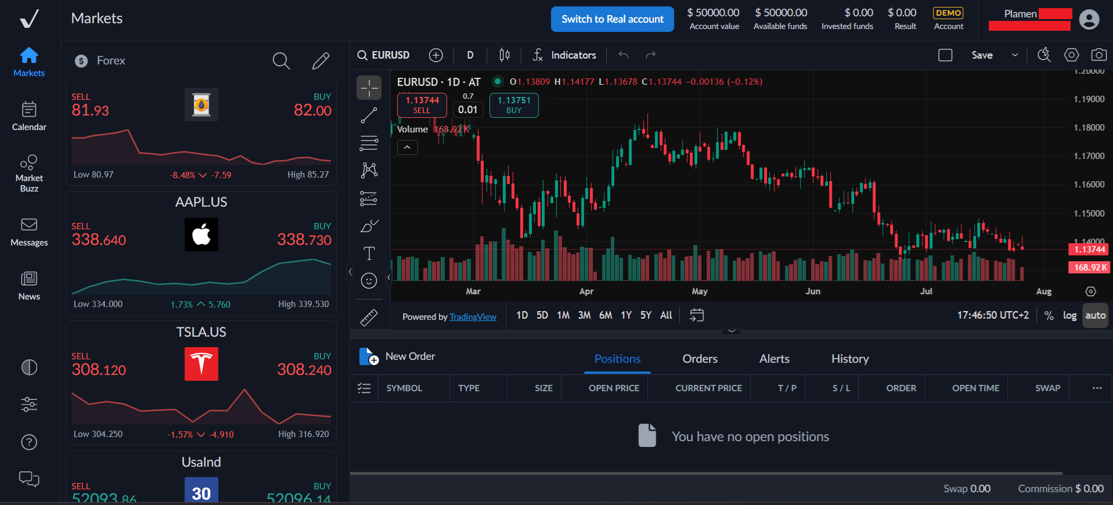This screenshot has width=1113, height=505.
Task: Toggle auto scale on the chart
Action: [1095, 315]
